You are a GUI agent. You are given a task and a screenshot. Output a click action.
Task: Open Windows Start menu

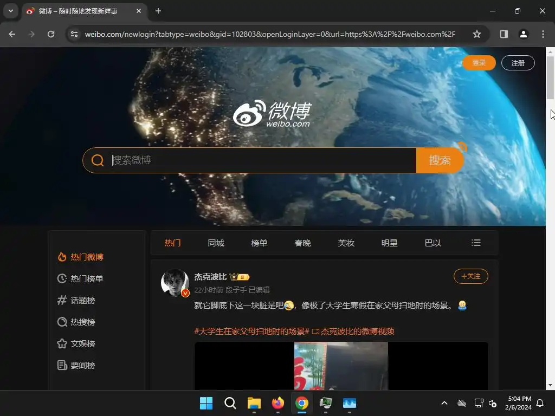(206, 403)
